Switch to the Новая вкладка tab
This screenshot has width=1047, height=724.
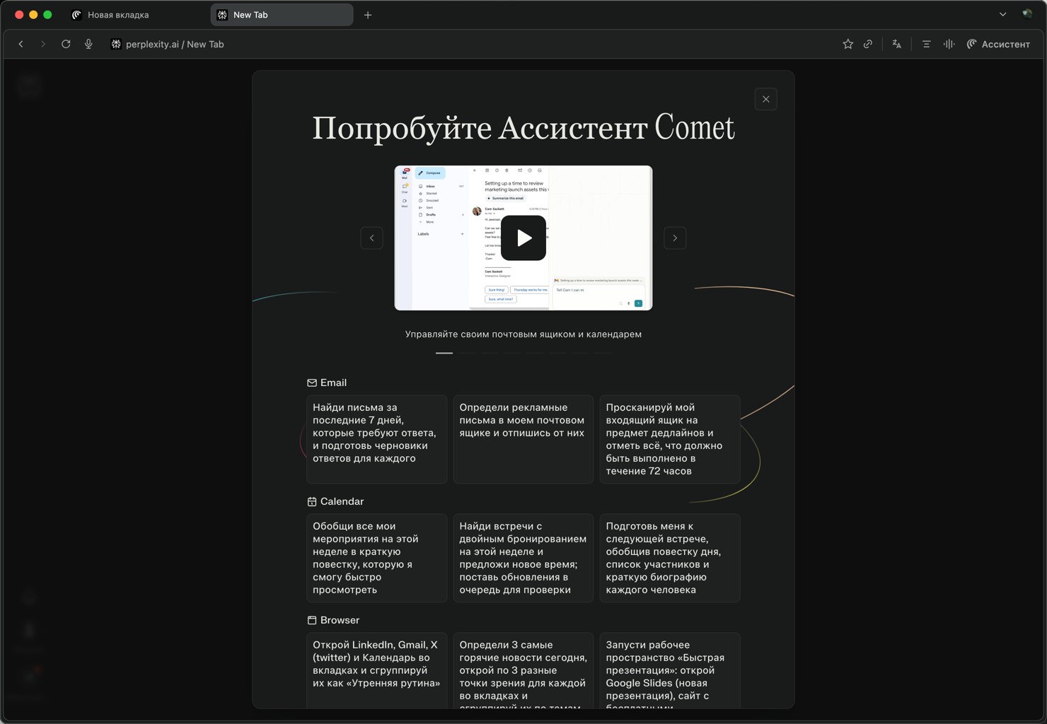(136, 15)
